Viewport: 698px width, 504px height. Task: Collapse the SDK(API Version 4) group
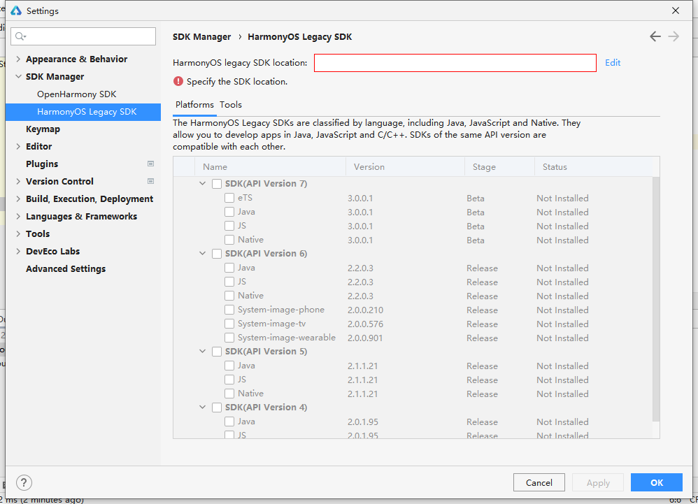203,407
